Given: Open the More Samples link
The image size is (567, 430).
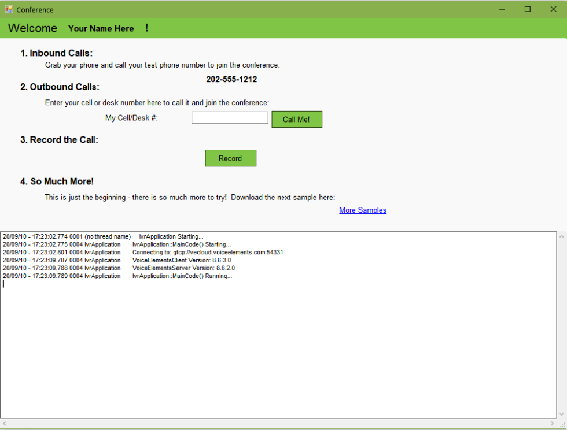Looking at the screenshot, I should 363,210.
